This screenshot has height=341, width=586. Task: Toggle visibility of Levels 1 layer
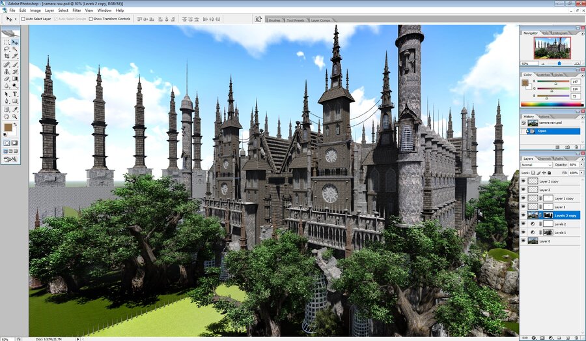pyautogui.click(x=523, y=232)
